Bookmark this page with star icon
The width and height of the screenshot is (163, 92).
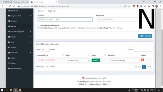[x=129, y=6]
